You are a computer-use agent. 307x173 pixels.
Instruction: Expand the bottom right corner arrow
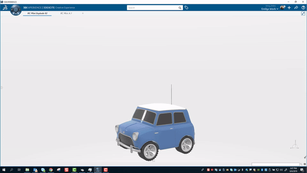(305, 157)
